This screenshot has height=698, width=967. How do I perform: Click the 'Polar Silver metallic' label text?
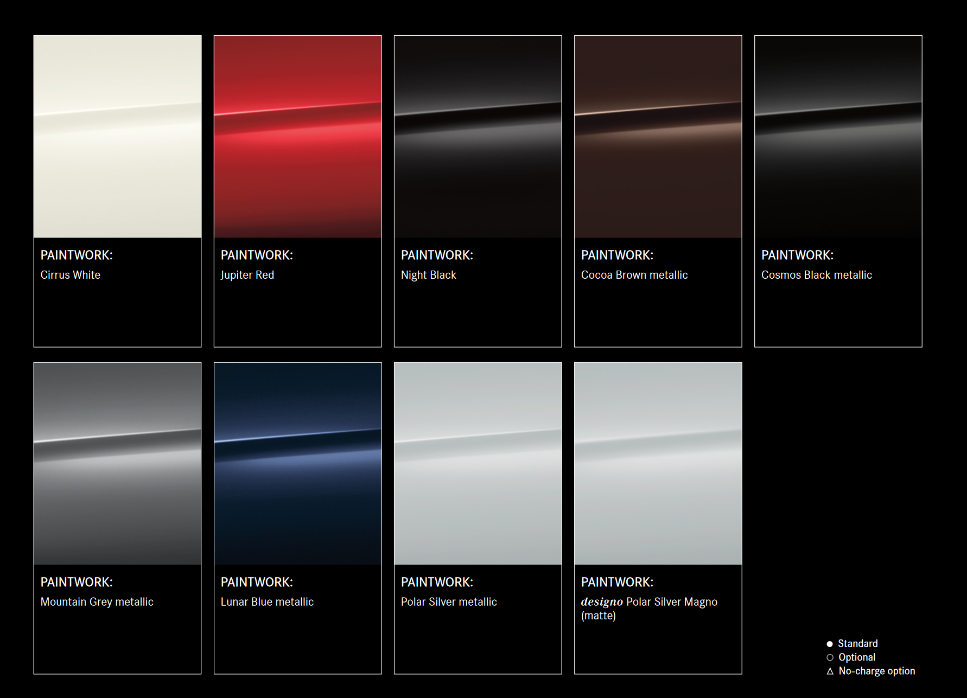[449, 602]
